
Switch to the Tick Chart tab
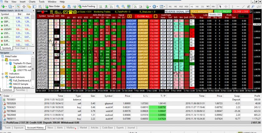click(x=20, y=48)
